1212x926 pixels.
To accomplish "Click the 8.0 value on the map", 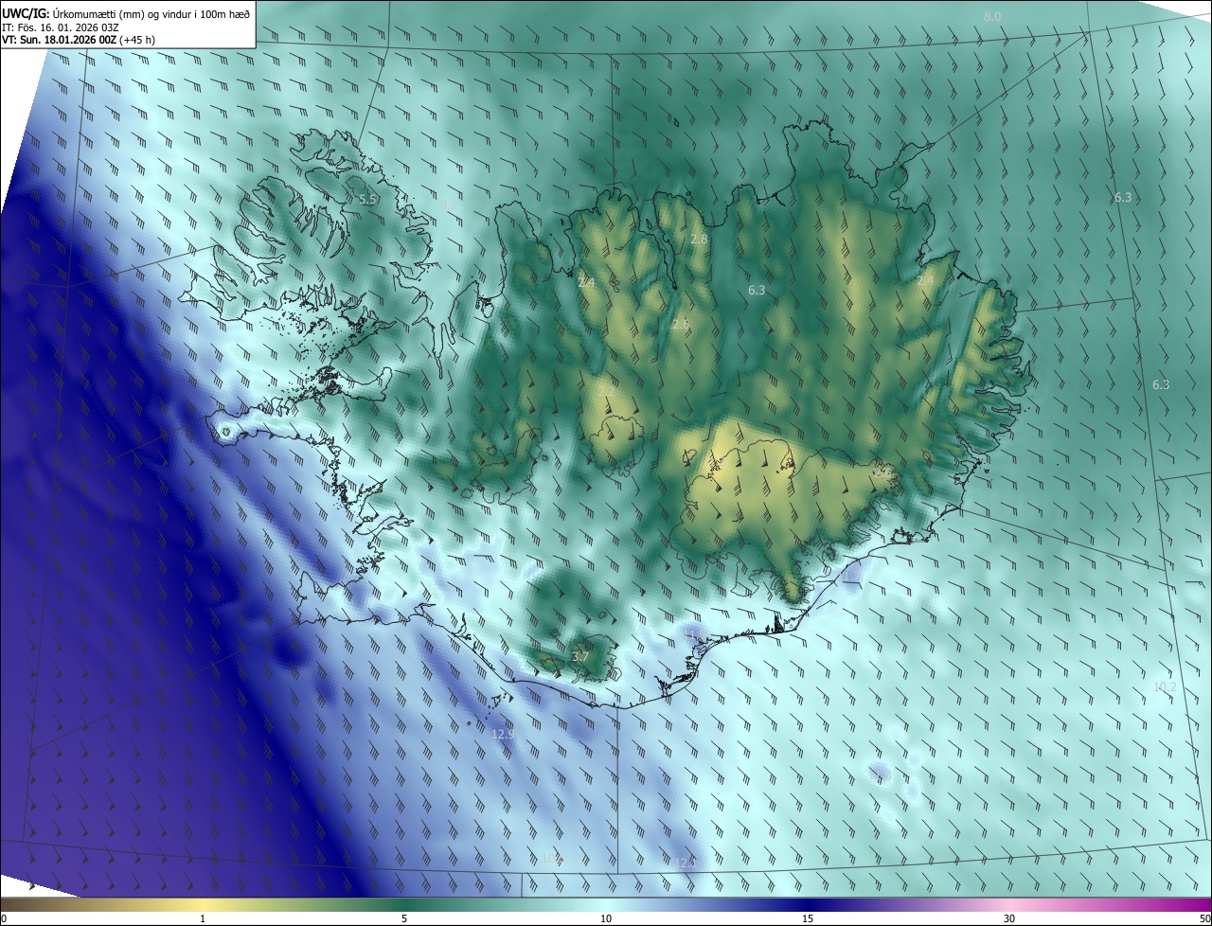I will click(992, 16).
